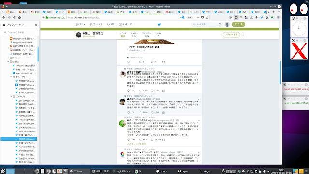Viewport: 309px width, 174px height.
Task: Reload the page with the refresh icon
Action: pyautogui.click(x=14, y=17)
